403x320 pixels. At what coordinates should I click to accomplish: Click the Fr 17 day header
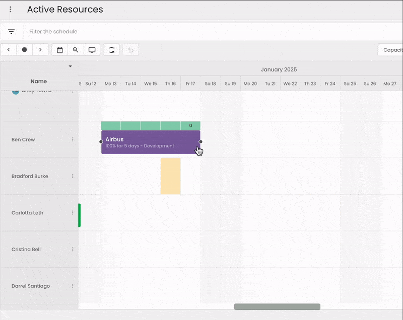click(190, 84)
